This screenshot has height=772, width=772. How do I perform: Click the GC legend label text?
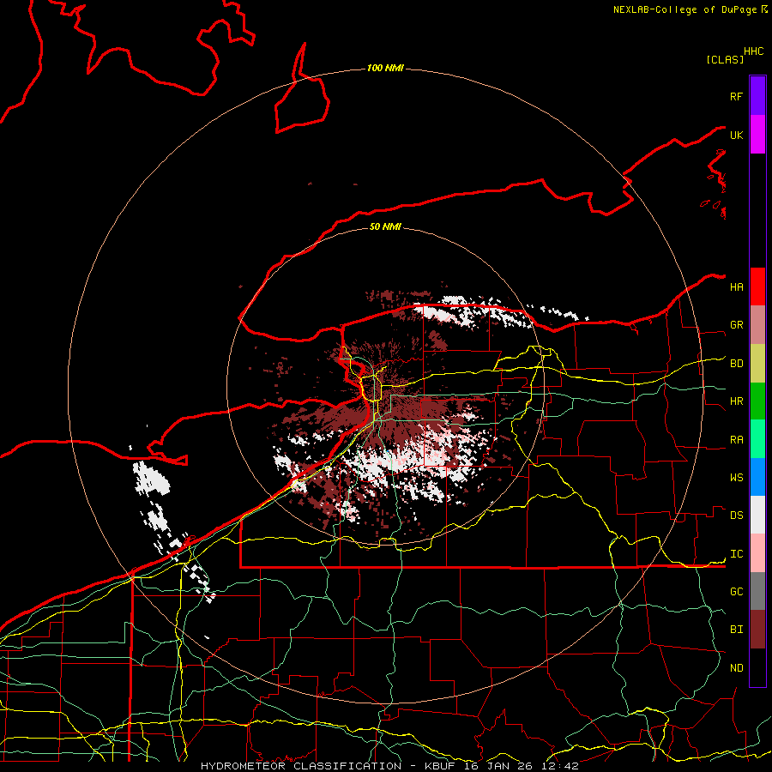tap(736, 592)
